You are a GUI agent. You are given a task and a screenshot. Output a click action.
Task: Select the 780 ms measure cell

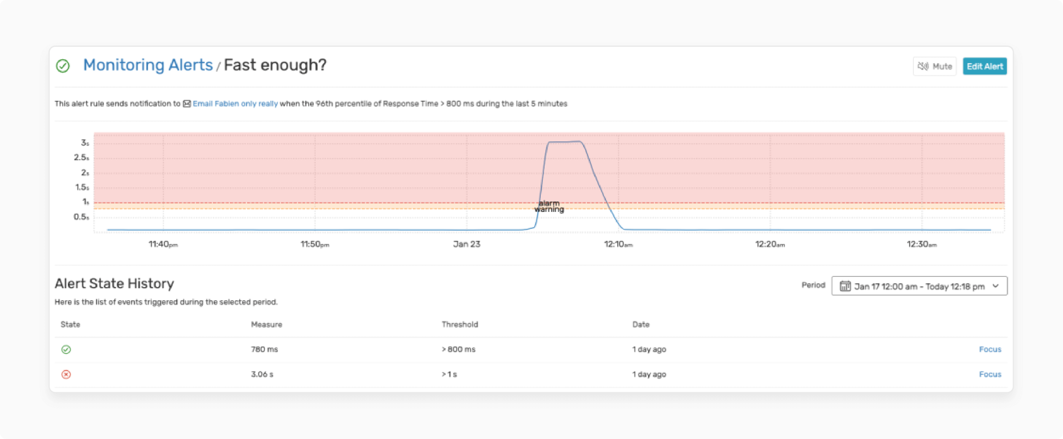[265, 349]
